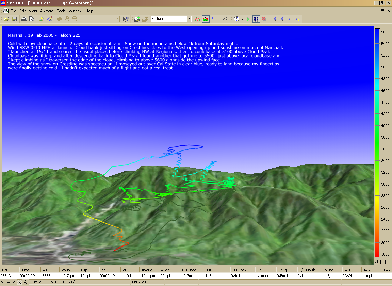Toggle the pause animation button
The height and width of the screenshot is (286, 392).
[256, 19]
